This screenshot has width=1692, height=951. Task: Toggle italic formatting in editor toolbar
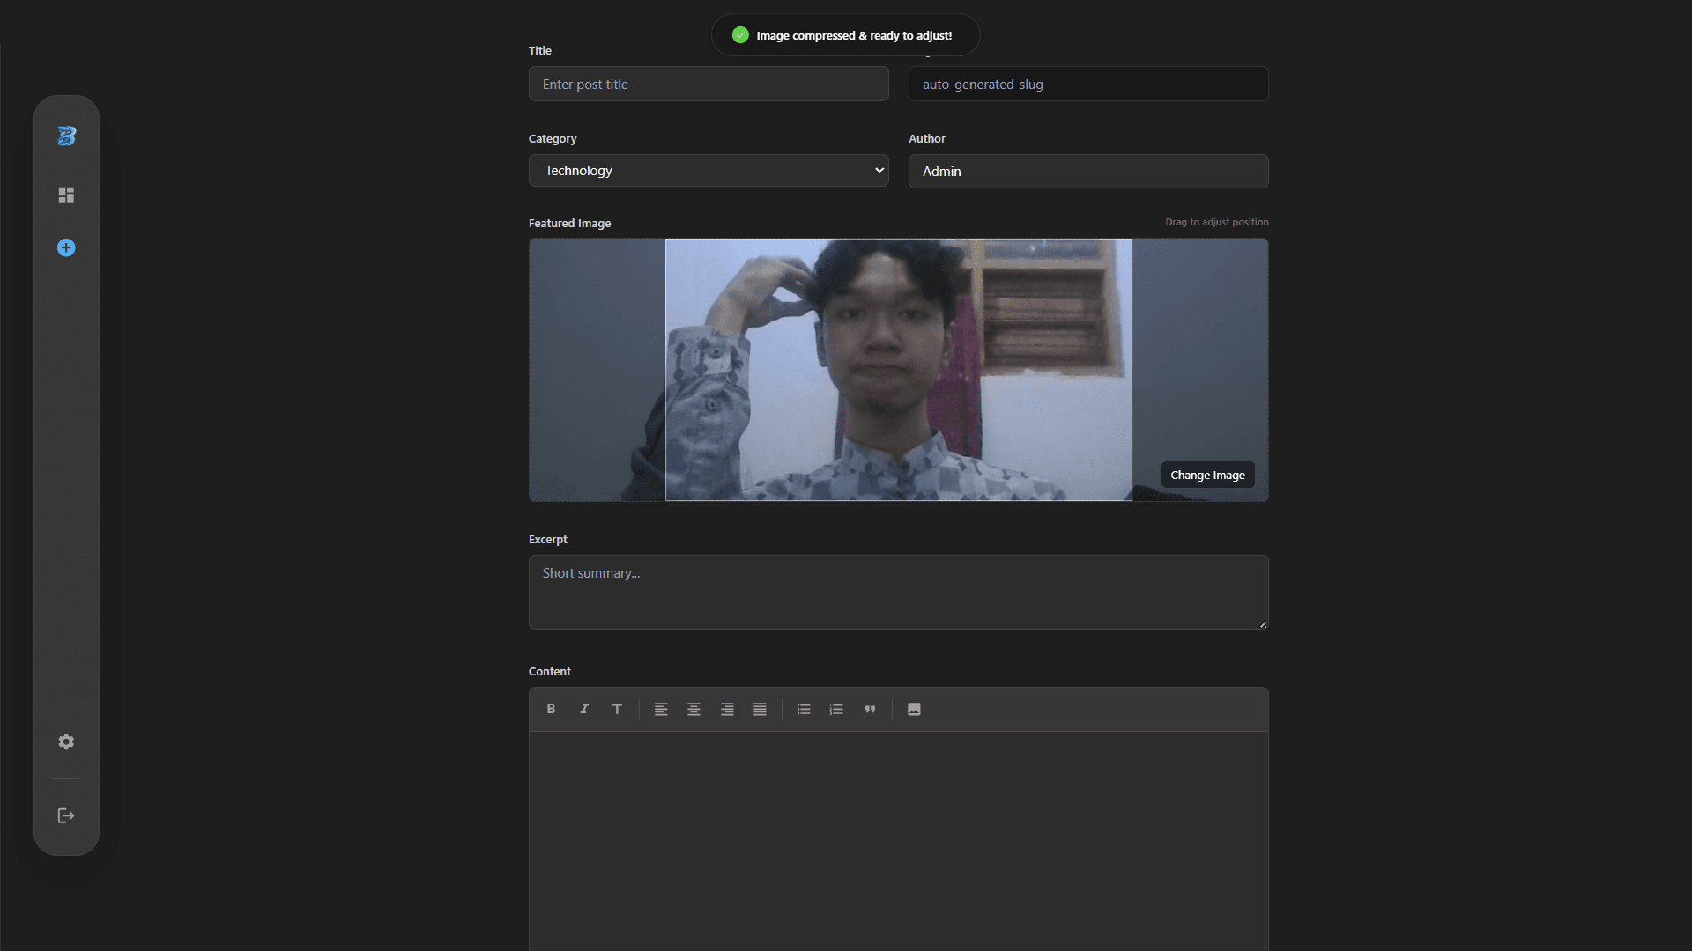pos(583,709)
